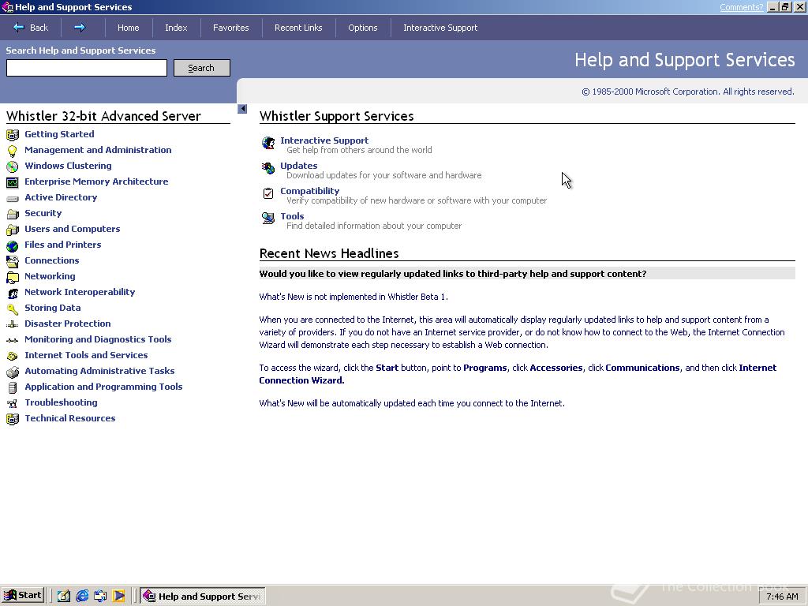
Task: Click the Disaster Protection icon
Action: [13, 324]
